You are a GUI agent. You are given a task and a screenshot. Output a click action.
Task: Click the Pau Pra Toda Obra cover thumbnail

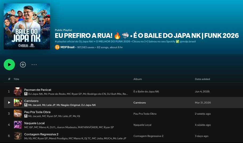[x=18, y=114]
